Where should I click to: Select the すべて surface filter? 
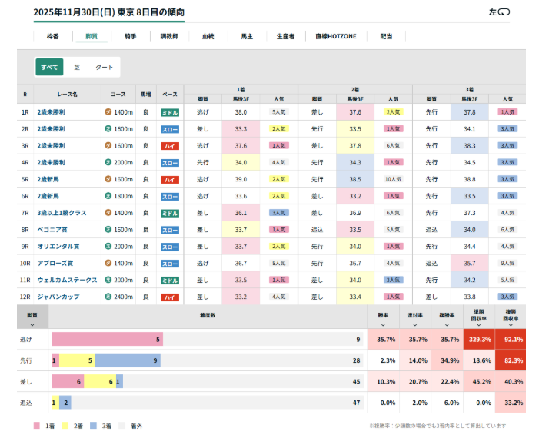click(x=49, y=68)
